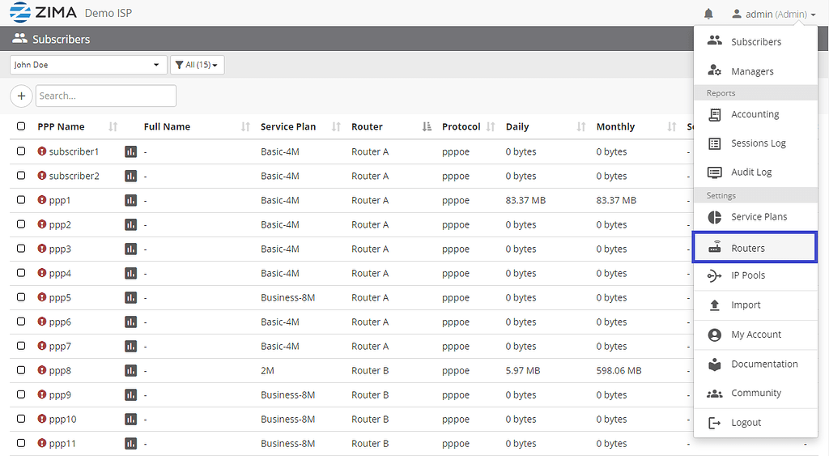Select the checkbox for ppp5 row
Viewport: 829px width, 456px height.
coord(21,297)
